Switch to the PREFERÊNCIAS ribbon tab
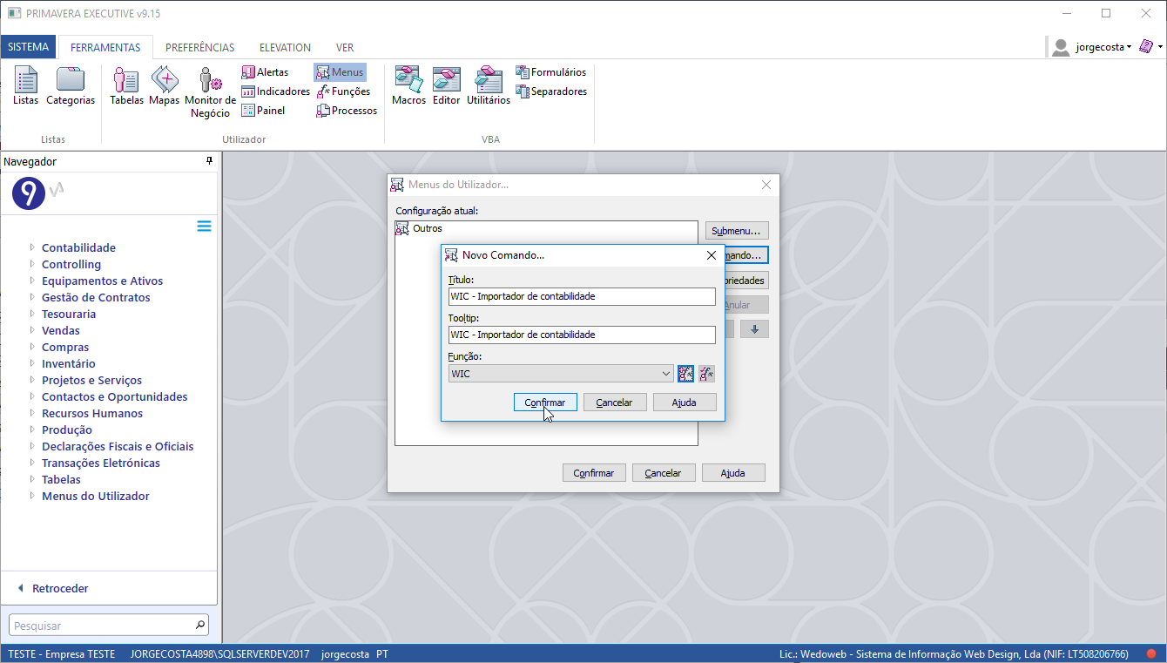This screenshot has height=663, width=1167. (x=199, y=48)
